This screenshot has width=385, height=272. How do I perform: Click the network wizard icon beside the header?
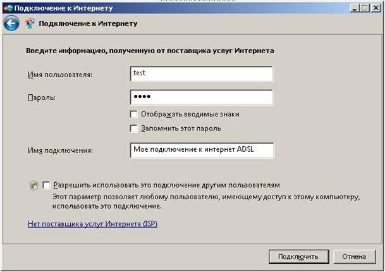click(30, 23)
